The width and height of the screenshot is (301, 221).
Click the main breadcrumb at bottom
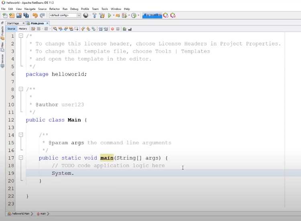43,213
